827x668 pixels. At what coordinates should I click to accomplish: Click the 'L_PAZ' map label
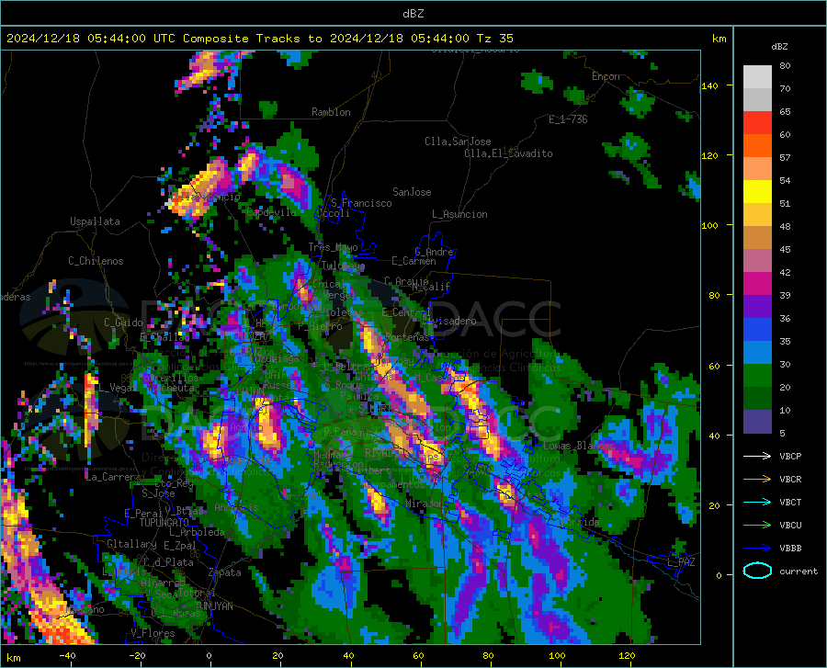681,562
